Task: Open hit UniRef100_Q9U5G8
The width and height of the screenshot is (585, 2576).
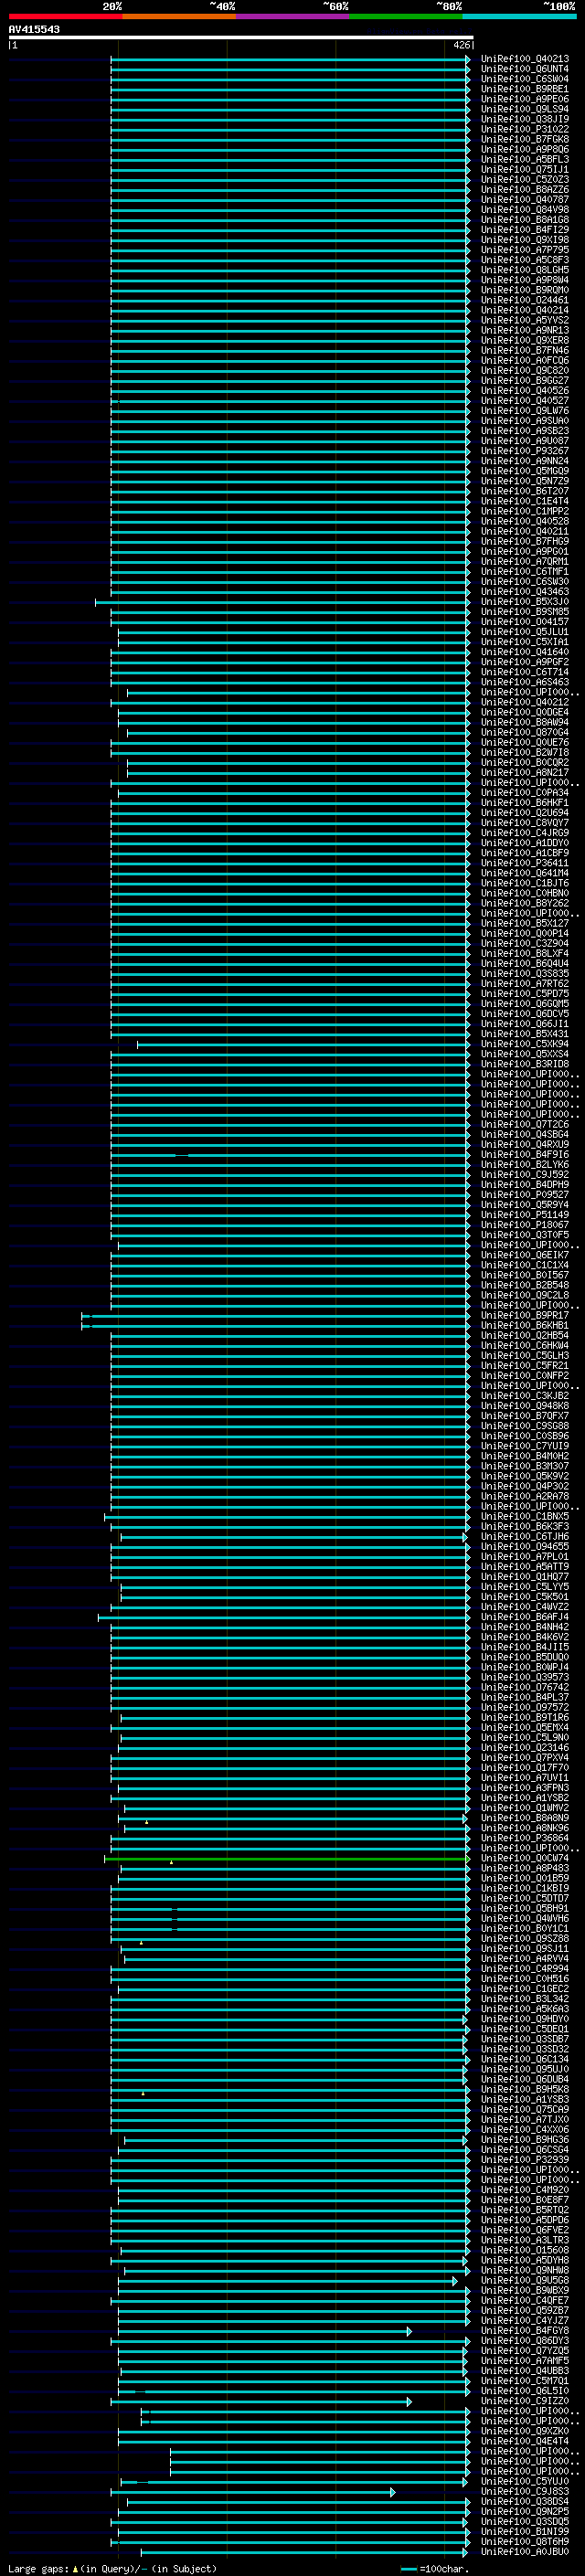Action: [x=524, y=2281]
